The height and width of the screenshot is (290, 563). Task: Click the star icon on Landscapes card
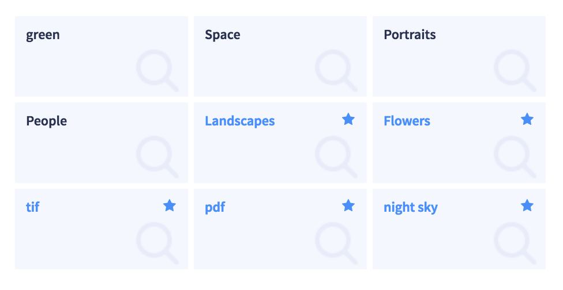point(348,119)
